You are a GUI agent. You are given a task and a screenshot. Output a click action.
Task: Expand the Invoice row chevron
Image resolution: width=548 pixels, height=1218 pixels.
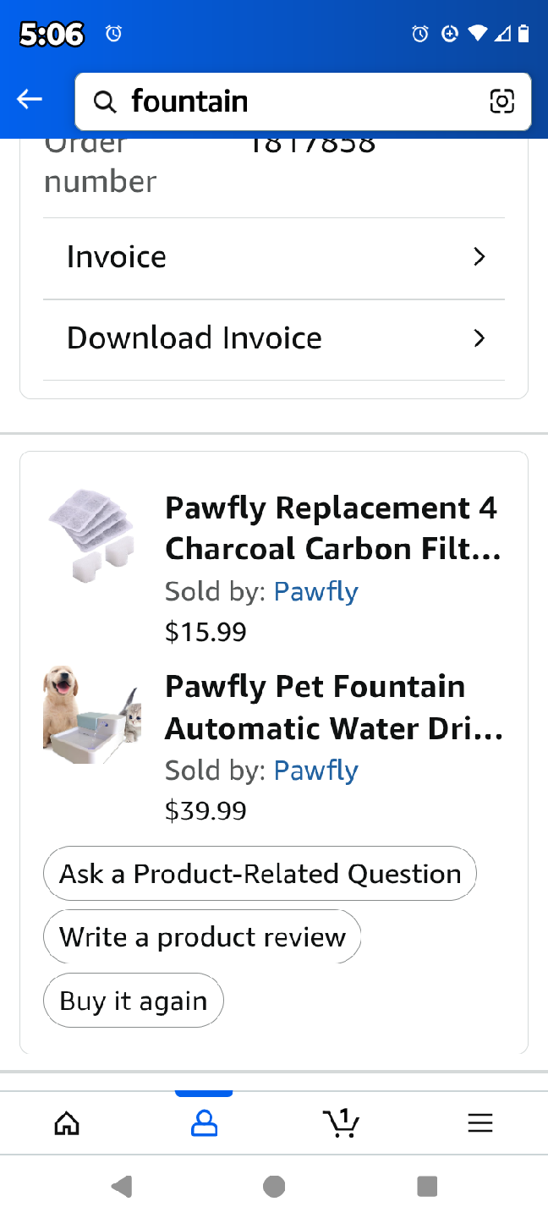479,256
